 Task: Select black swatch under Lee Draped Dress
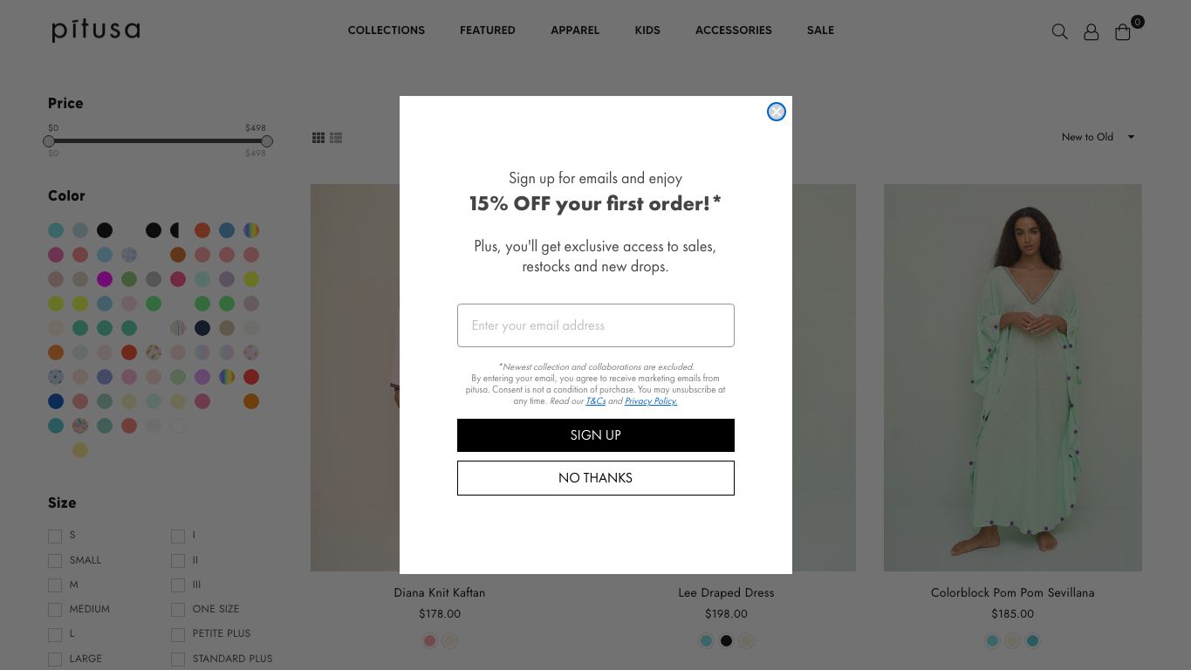[726, 640]
